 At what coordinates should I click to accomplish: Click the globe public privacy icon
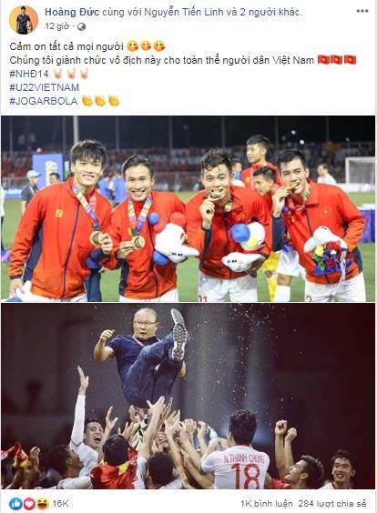[x=81, y=26]
